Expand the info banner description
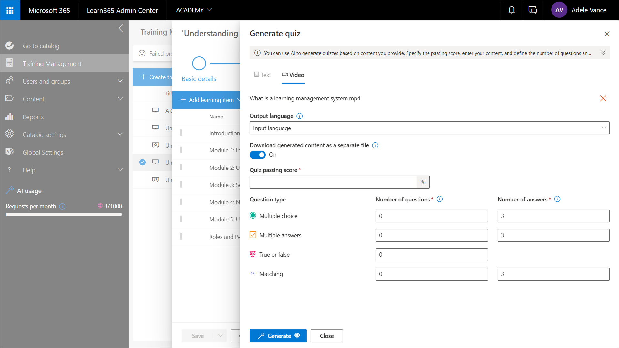Screen dimensions: 619x348 (603, 53)
